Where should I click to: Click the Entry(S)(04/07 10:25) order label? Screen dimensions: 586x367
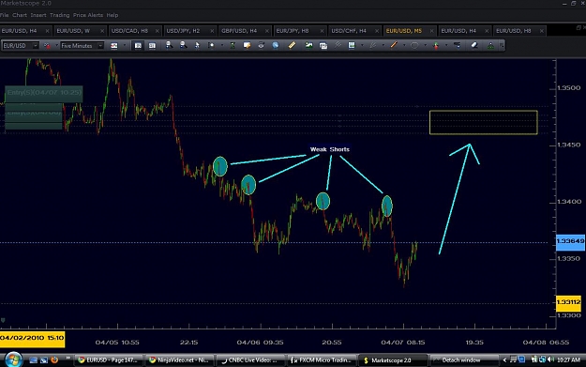pos(44,93)
